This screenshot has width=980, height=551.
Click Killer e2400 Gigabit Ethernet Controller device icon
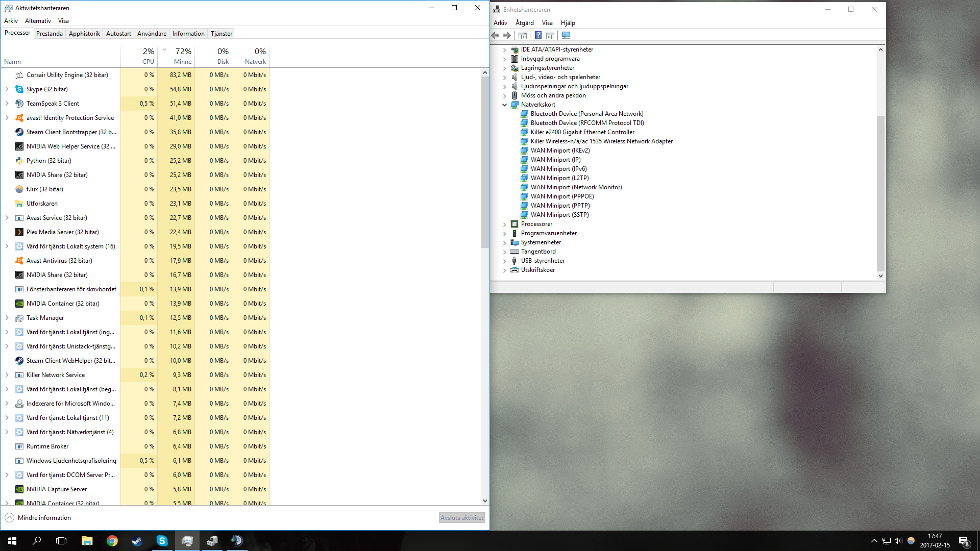point(524,132)
